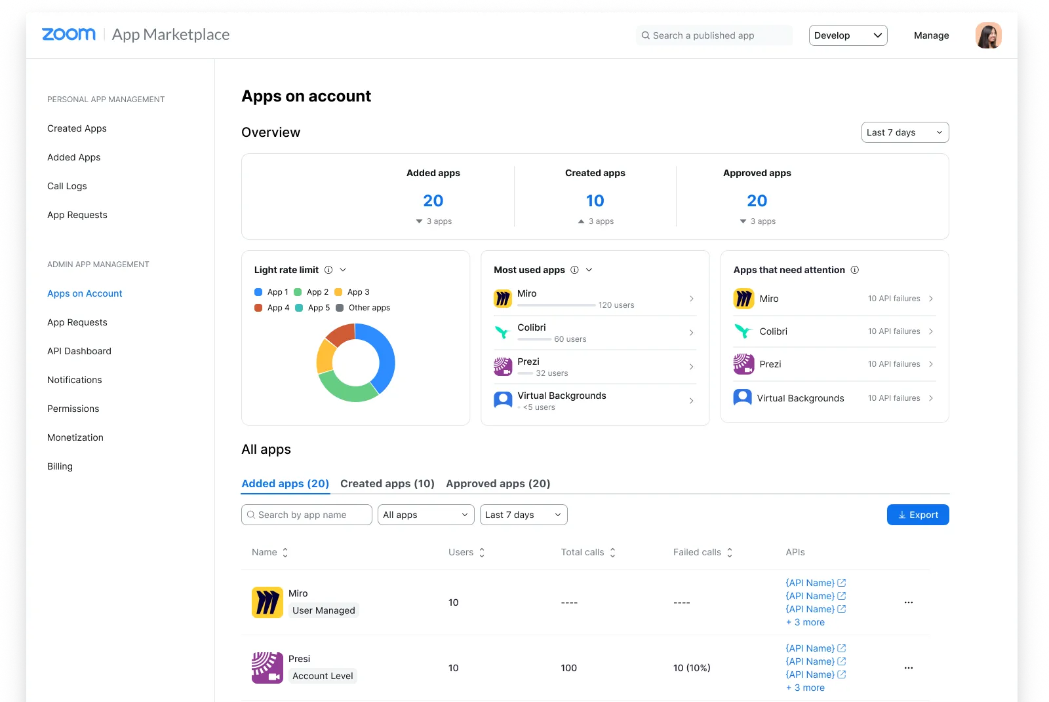Sort by the Total calls column arrows
This screenshot has width=1049, height=702.
[613, 553]
